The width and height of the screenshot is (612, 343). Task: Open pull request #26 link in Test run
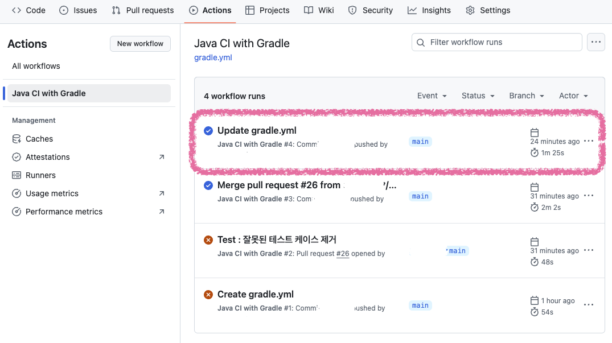point(343,254)
